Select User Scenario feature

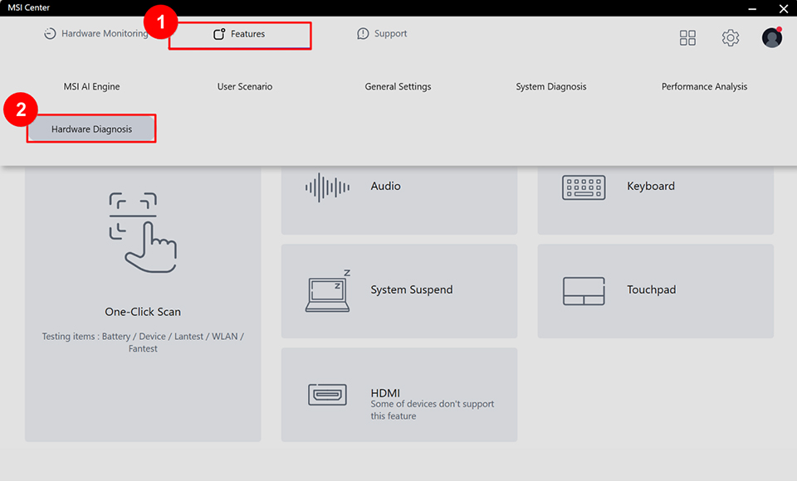(x=244, y=86)
